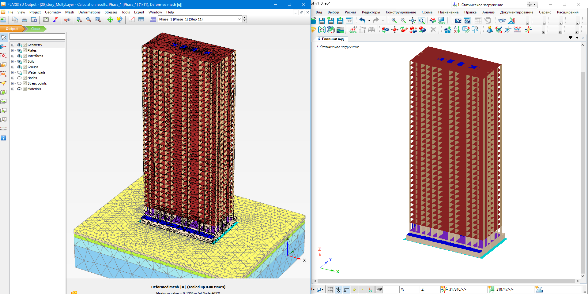Click the print icon in PLAXIS toolbar
Screen dimensions: 588x294
(x=24, y=20)
